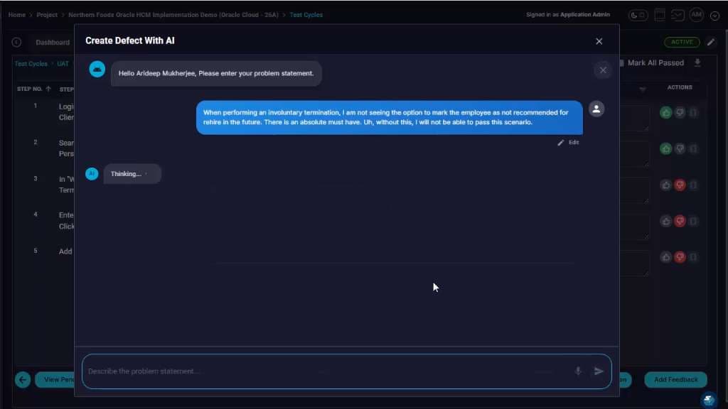Click the AI avatar next to Thinking
The height and width of the screenshot is (409, 728).
click(92, 174)
